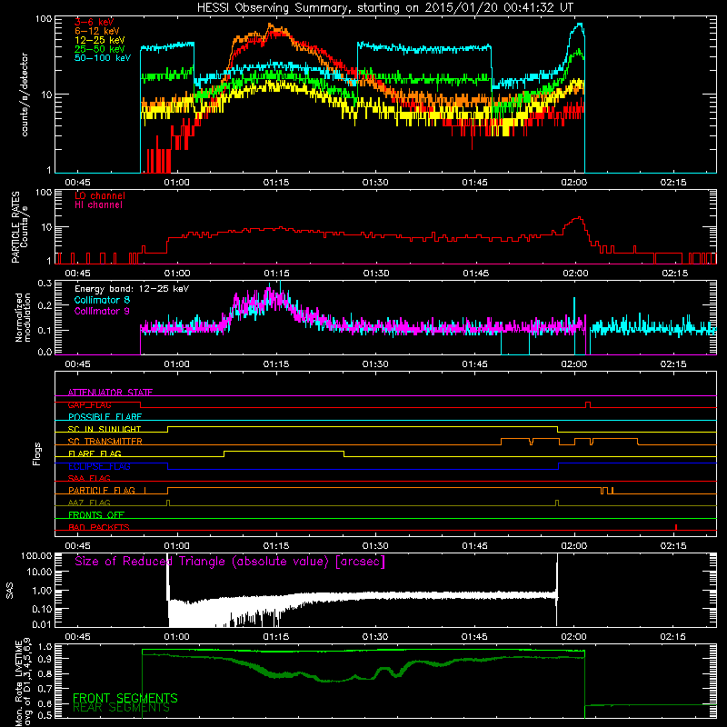Click the 00:45 time tick under the modulation plot
The height and width of the screenshot is (727, 727).
[x=77, y=364]
